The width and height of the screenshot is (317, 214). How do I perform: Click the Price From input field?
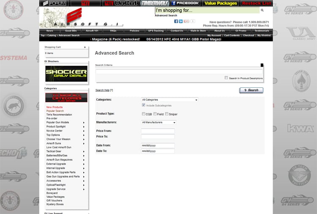(158, 131)
